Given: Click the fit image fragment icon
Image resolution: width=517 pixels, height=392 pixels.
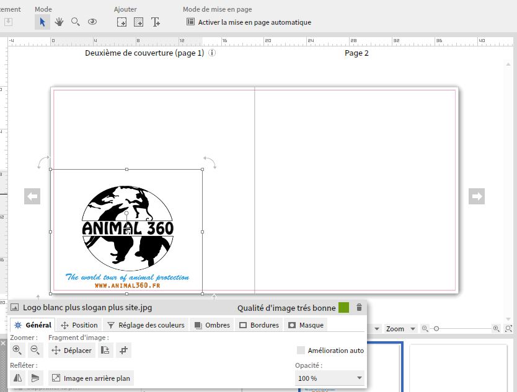Looking at the screenshot, I should click(105, 350).
